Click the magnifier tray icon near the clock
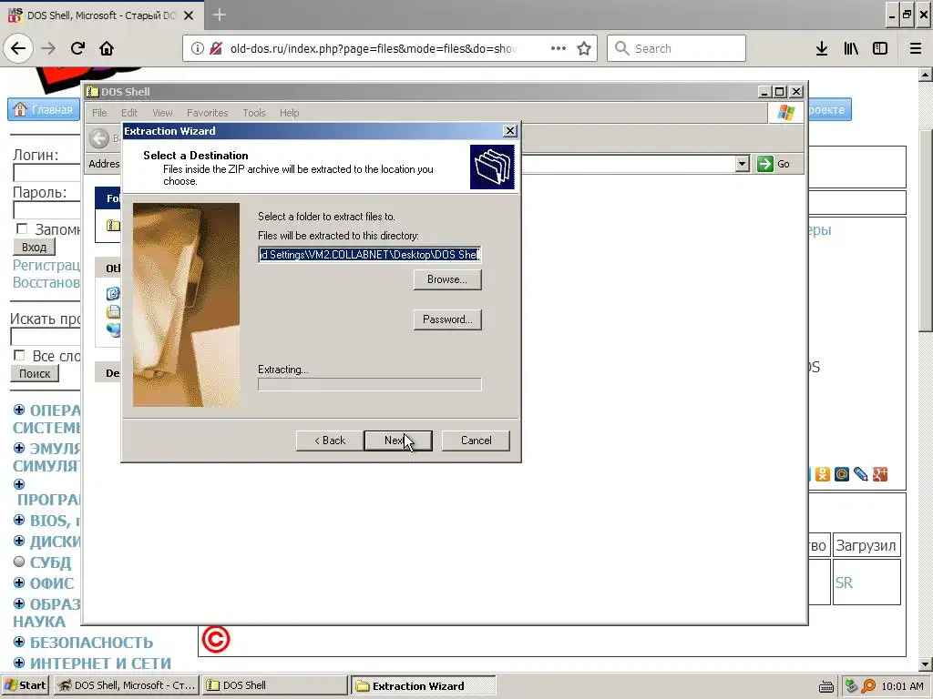 coord(868,686)
